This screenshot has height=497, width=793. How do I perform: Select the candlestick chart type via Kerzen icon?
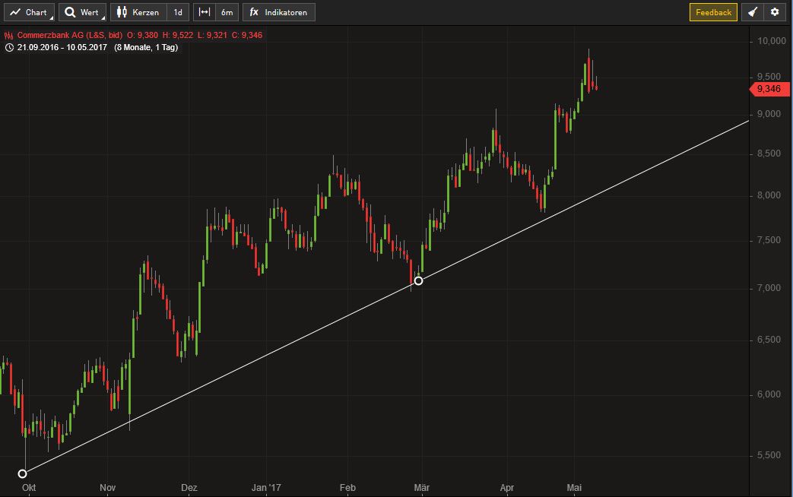(x=123, y=12)
